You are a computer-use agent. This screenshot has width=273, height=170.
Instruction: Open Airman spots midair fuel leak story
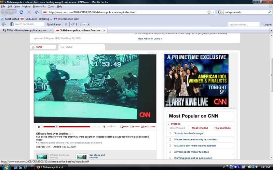point(192,152)
